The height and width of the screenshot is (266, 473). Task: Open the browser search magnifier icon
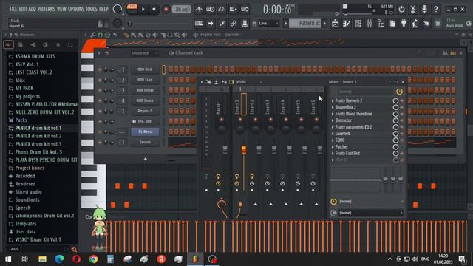[74, 249]
